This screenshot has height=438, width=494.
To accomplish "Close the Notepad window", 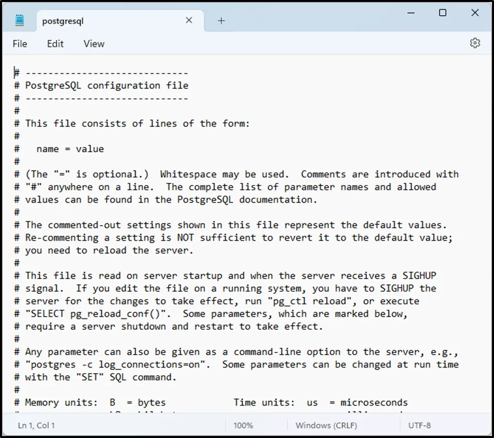I will (475, 13).
